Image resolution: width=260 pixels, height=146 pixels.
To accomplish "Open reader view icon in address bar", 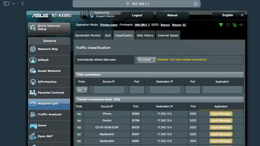I will click(x=196, y=4).
